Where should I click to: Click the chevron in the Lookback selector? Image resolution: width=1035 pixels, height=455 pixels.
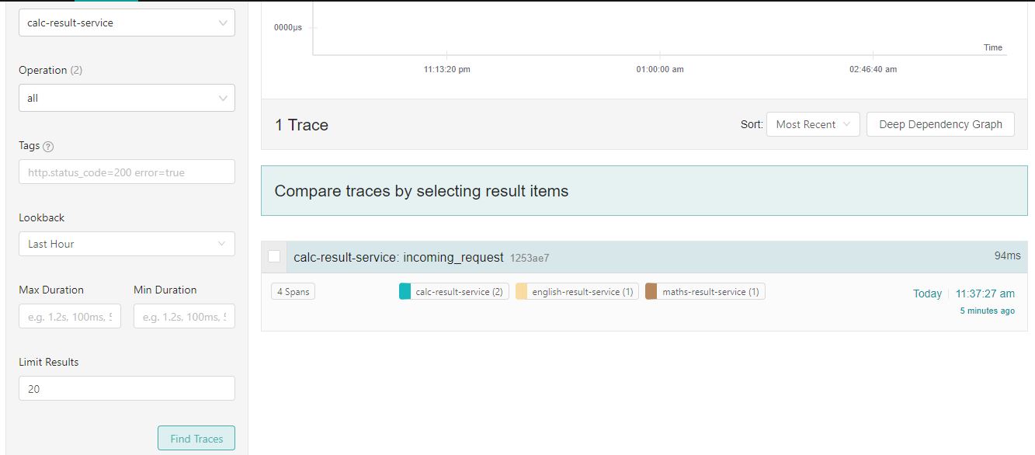[x=223, y=243]
